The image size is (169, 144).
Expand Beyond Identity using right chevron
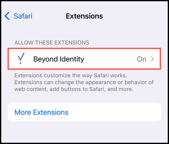152,59
